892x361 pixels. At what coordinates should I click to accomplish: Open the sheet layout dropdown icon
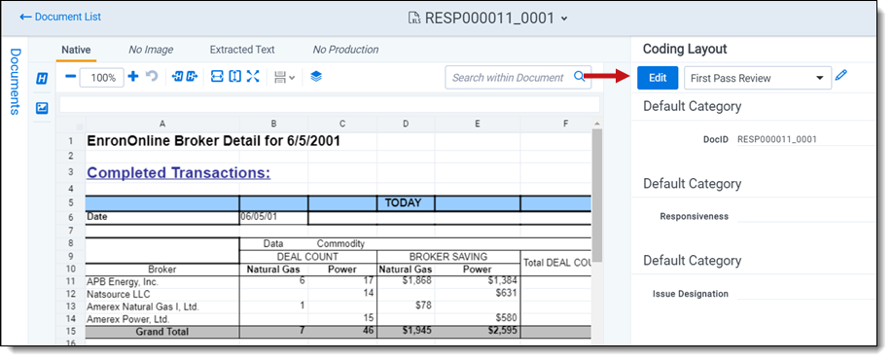tap(284, 78)
